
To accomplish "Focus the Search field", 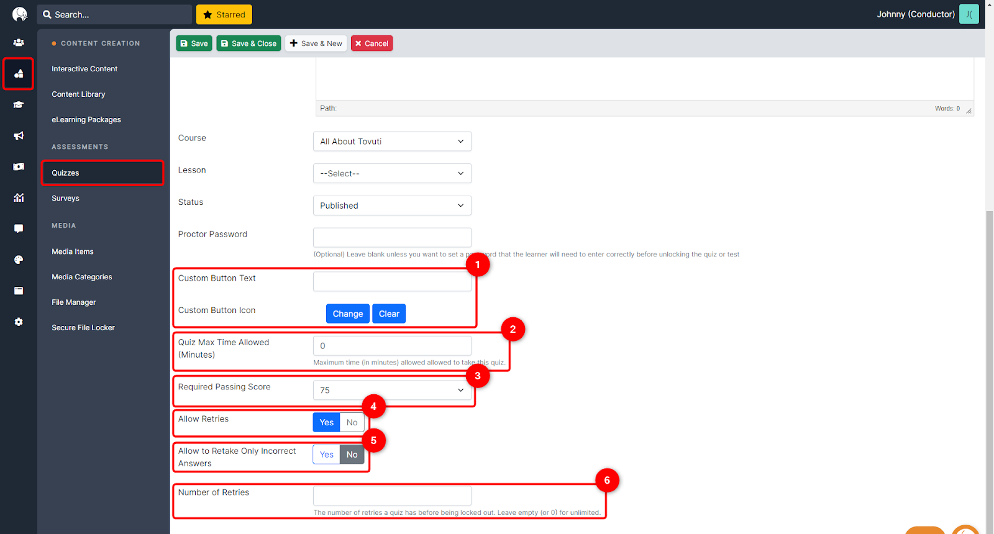I will [x=114, y=14].
